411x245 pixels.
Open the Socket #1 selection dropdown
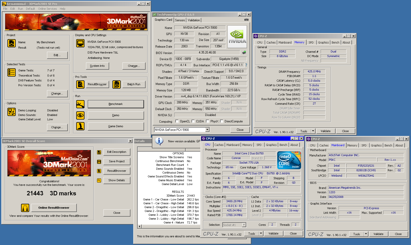click(244, 225)
